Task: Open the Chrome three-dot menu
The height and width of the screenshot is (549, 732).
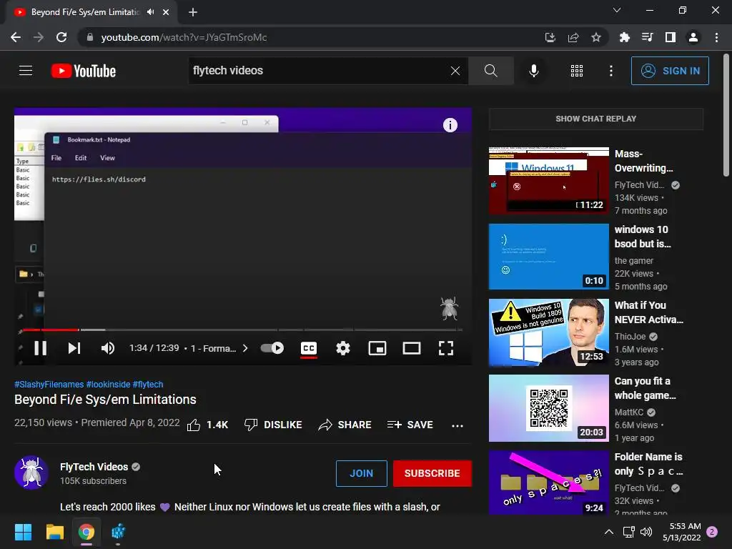Action: [716, 37]
